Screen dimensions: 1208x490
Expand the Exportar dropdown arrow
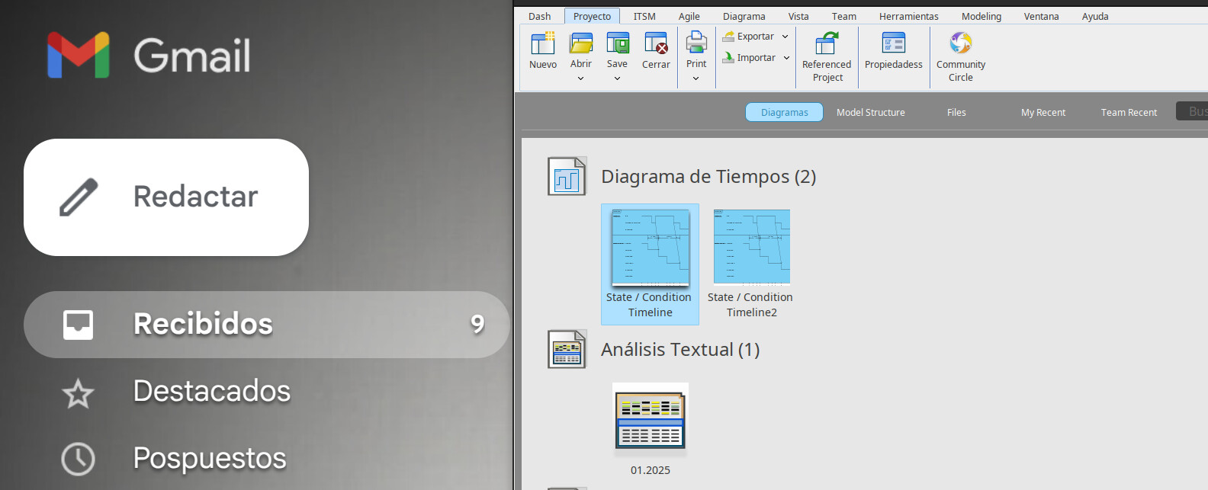[785, 37]
